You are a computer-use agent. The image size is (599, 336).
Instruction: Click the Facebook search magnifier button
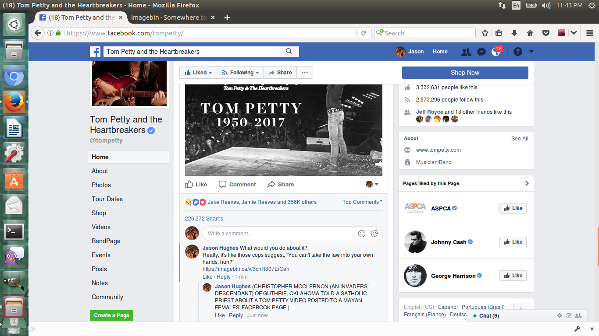click(289, 52)
